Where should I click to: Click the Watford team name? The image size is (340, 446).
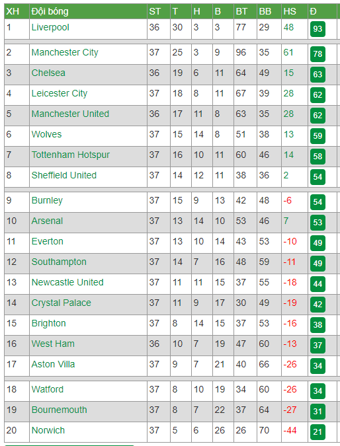click(x=47, y=389)
